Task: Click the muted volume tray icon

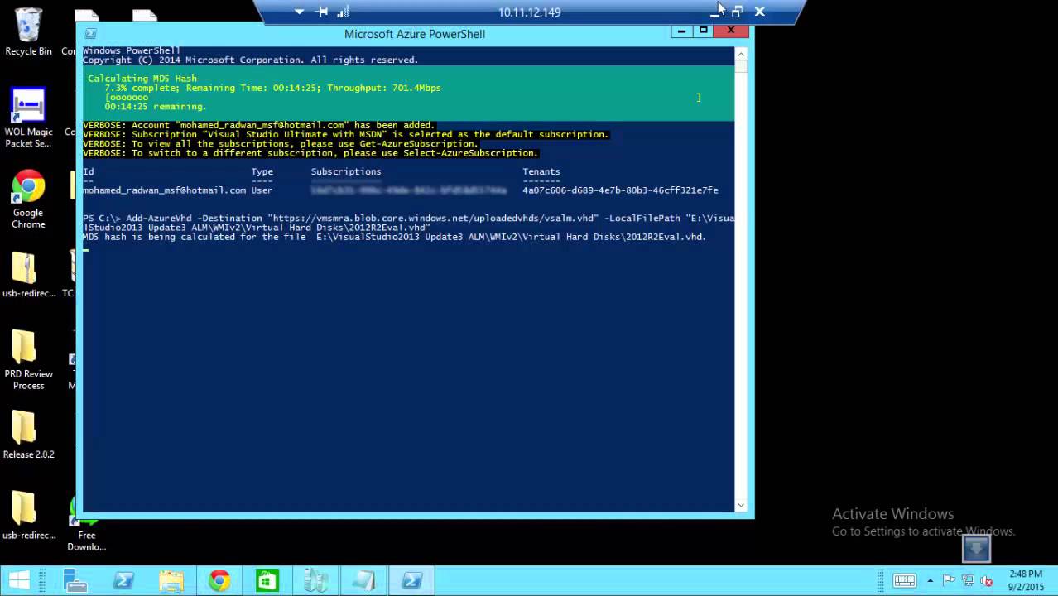Action: 986,581
